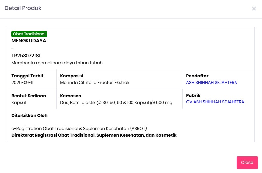Click the Bentuk Sediaan label
The width and height of the screenshot is (262, 173).
(x=29, y=96)
